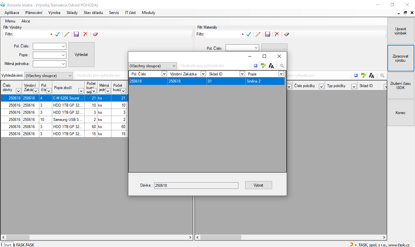Viewport: 415px width, 247px height.
Task: Click the 'Dávka' text field
Action: tap(196, 186)
